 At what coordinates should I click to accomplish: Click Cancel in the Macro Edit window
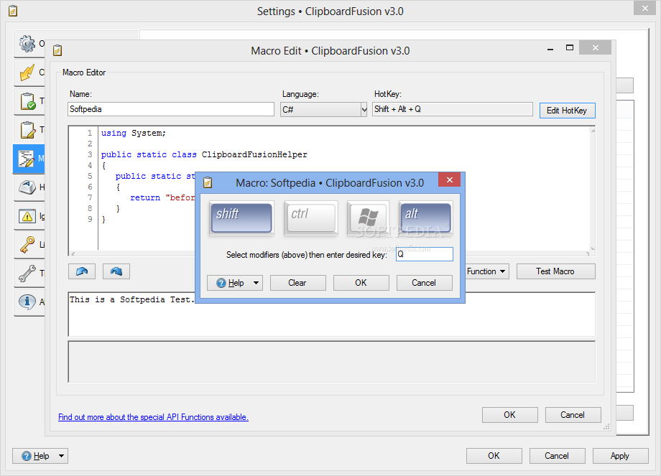pyautogui.click(x=573, y=415)
